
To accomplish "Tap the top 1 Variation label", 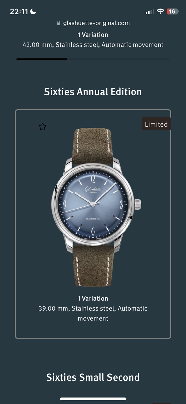I will point(93,35).
